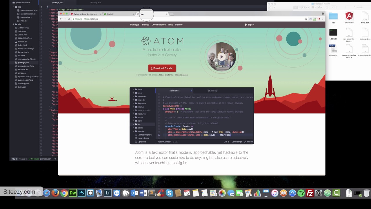This screenshot has height=209, width=371.
Task: Collapse the quickstart-master folder in Atom tree
Action: pos(11,2)
